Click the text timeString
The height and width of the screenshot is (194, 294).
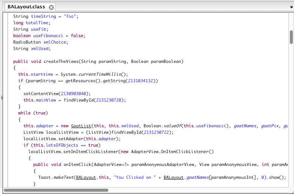pos(44,16)
